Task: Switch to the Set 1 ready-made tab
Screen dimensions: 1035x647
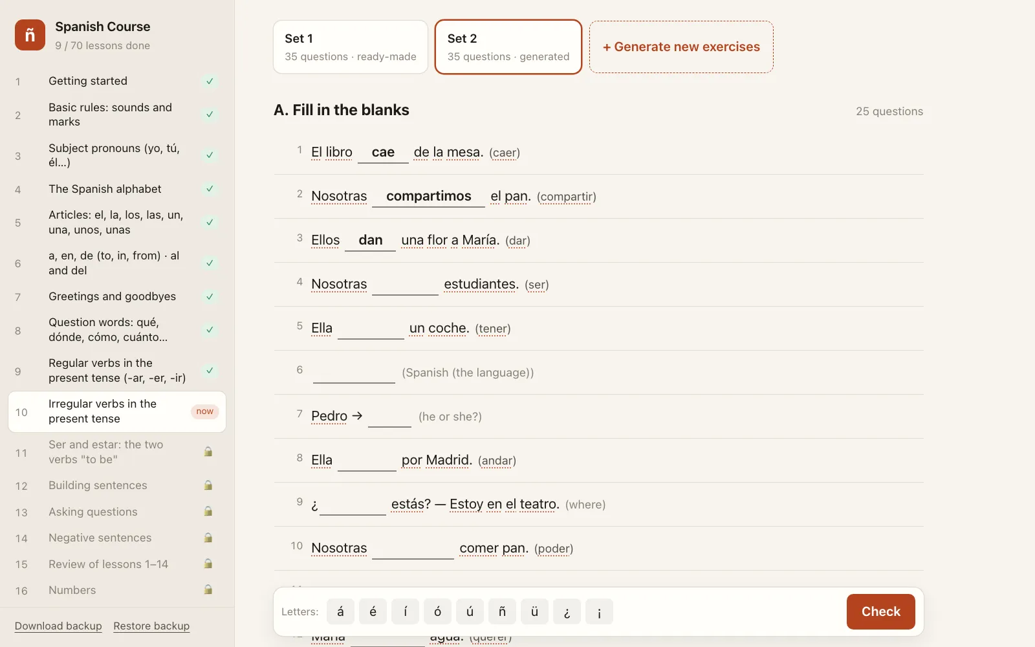Action: pos(351,47)
